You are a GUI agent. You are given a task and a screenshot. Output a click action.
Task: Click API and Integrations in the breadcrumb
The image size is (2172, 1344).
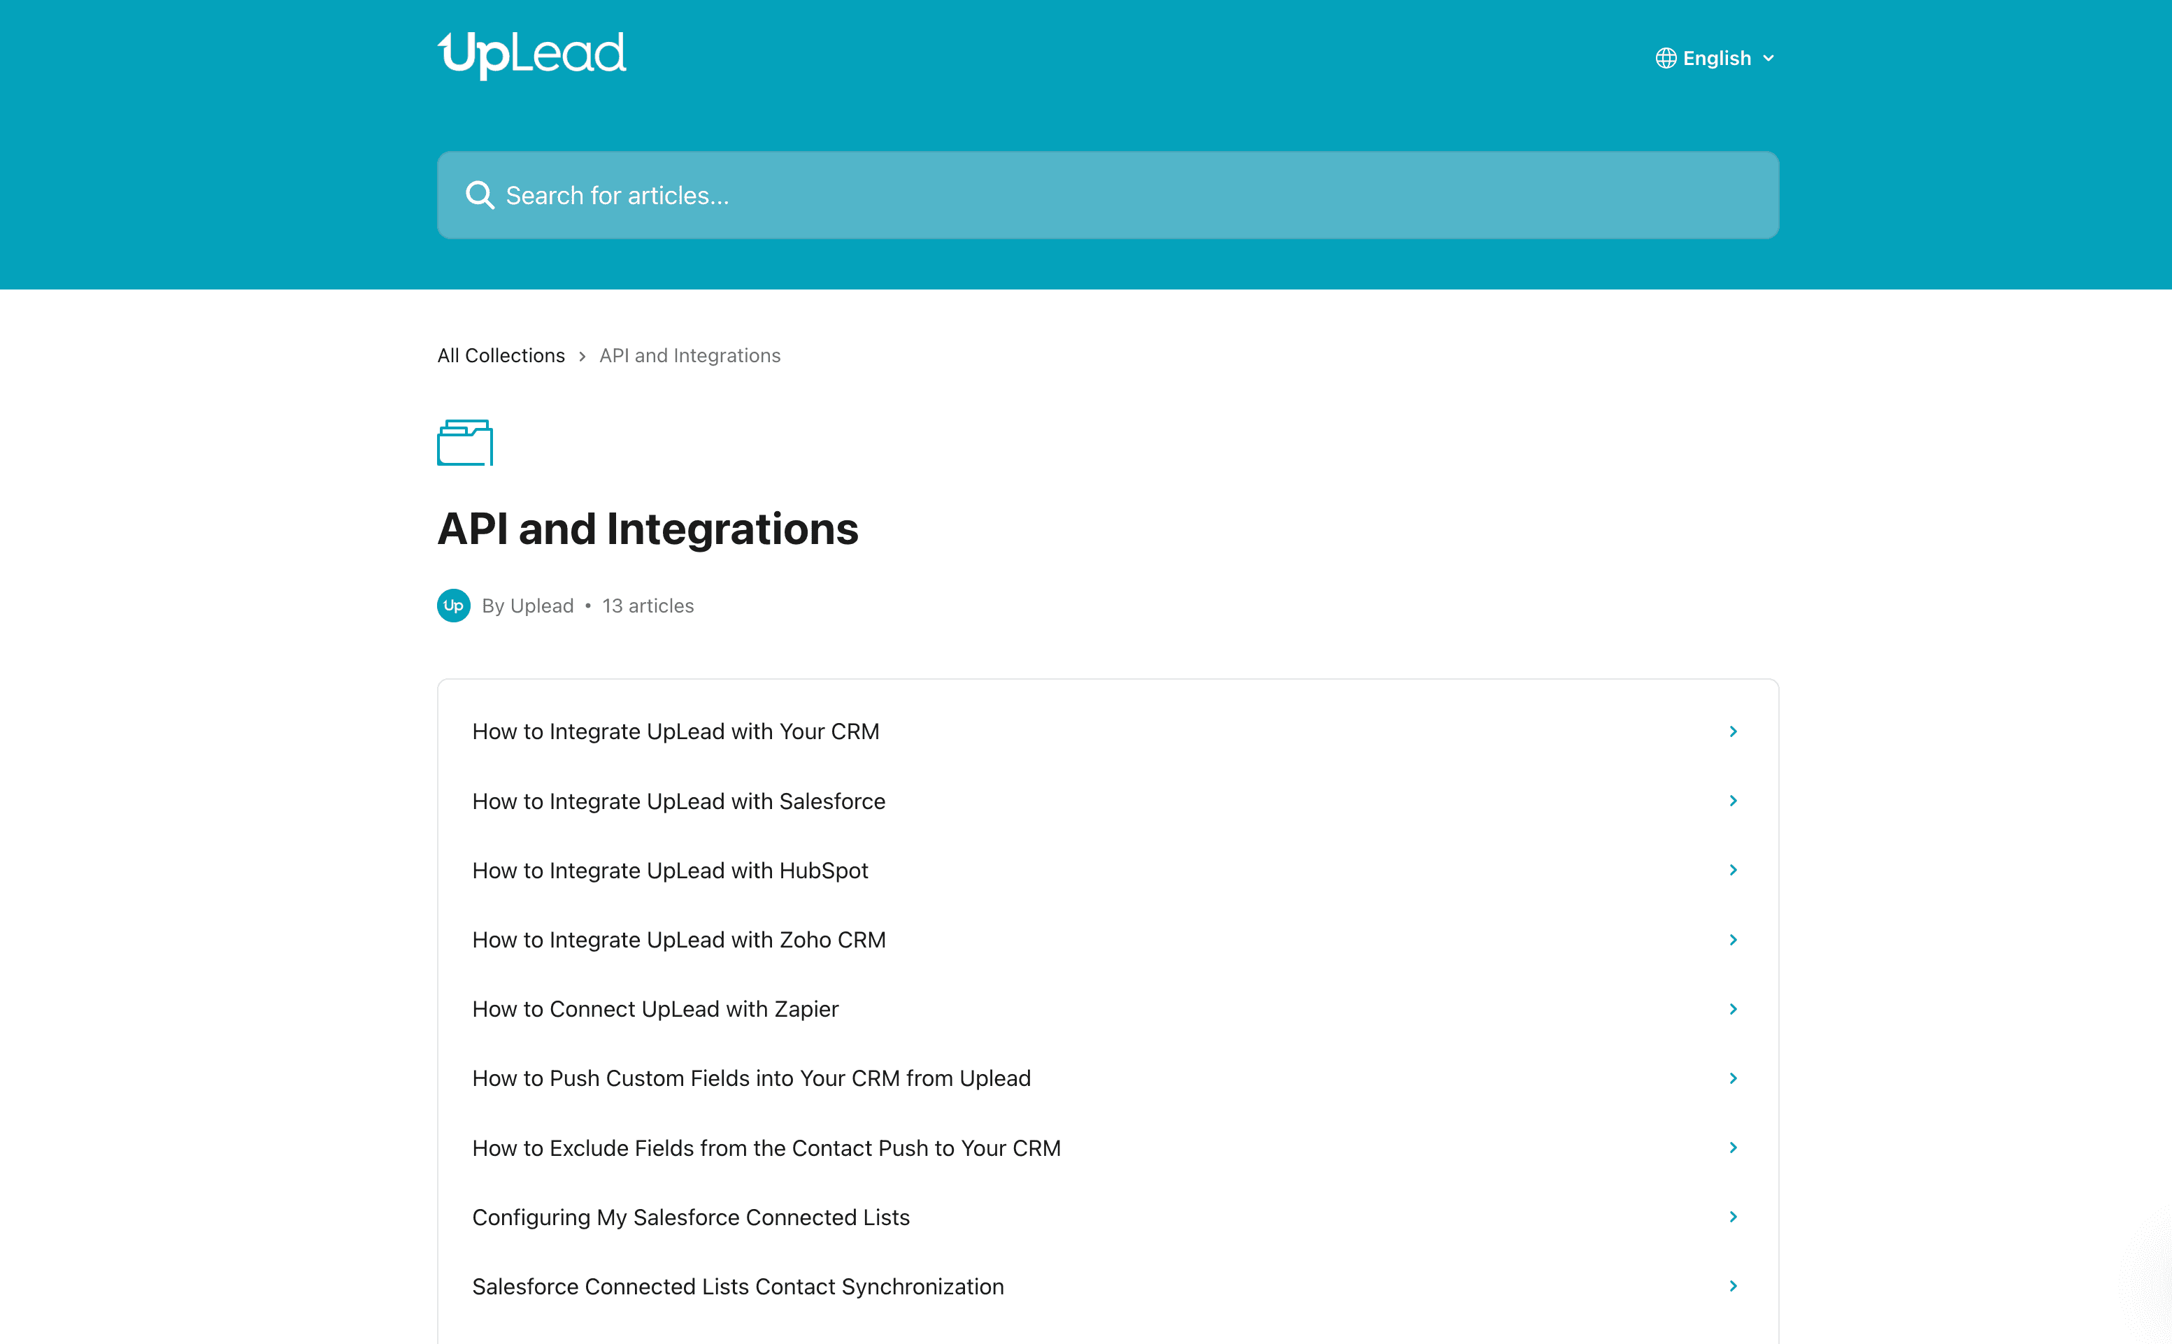click(689, 355)
